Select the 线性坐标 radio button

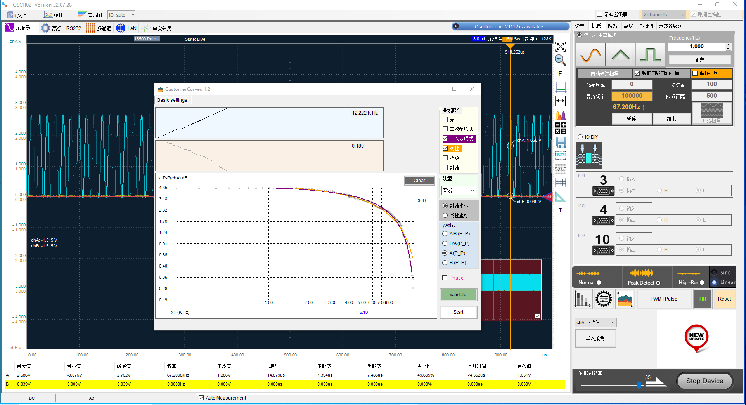tap(445, 216)
